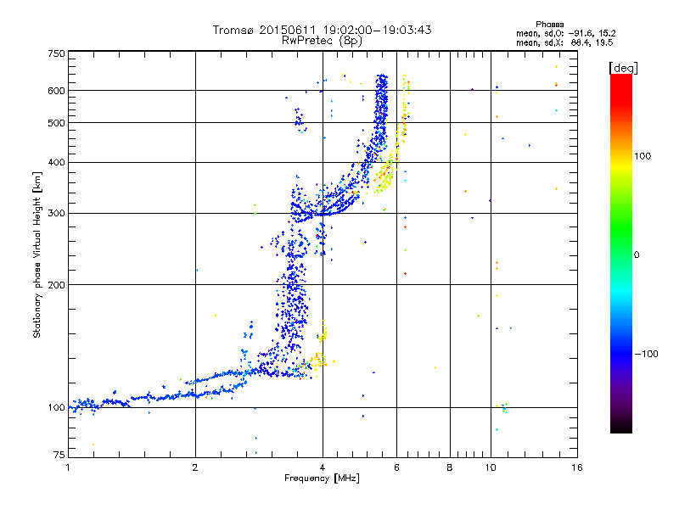
Task: Click the 'Frequency [MHz]' axis label
Action: (322, 478)
